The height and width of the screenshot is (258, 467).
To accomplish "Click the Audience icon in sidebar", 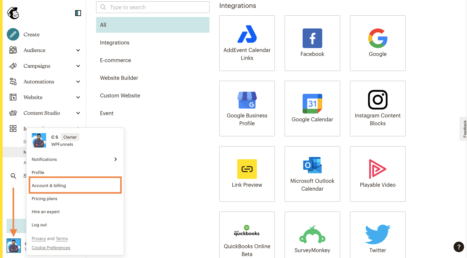I will 13,50.
